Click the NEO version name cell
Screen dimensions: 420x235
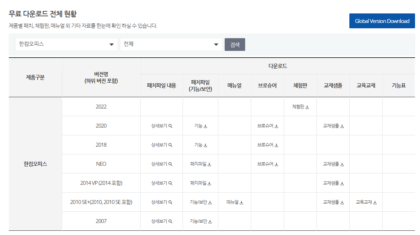tap(101, 164)
